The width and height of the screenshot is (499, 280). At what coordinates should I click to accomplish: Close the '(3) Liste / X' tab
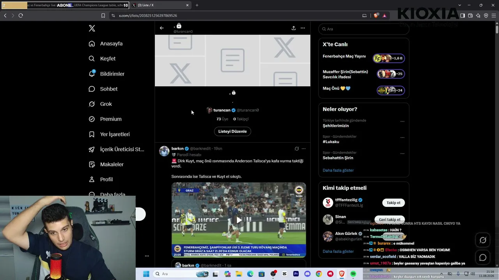(187, 5)
